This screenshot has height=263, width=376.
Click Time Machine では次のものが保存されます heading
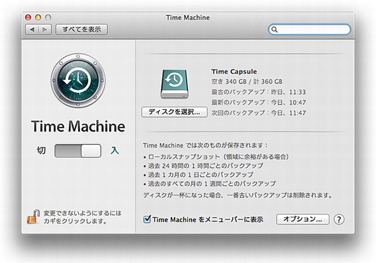(x=206, y=146)
